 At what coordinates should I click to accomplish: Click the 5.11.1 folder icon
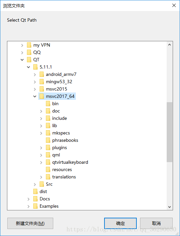click(x=35, y=67)
